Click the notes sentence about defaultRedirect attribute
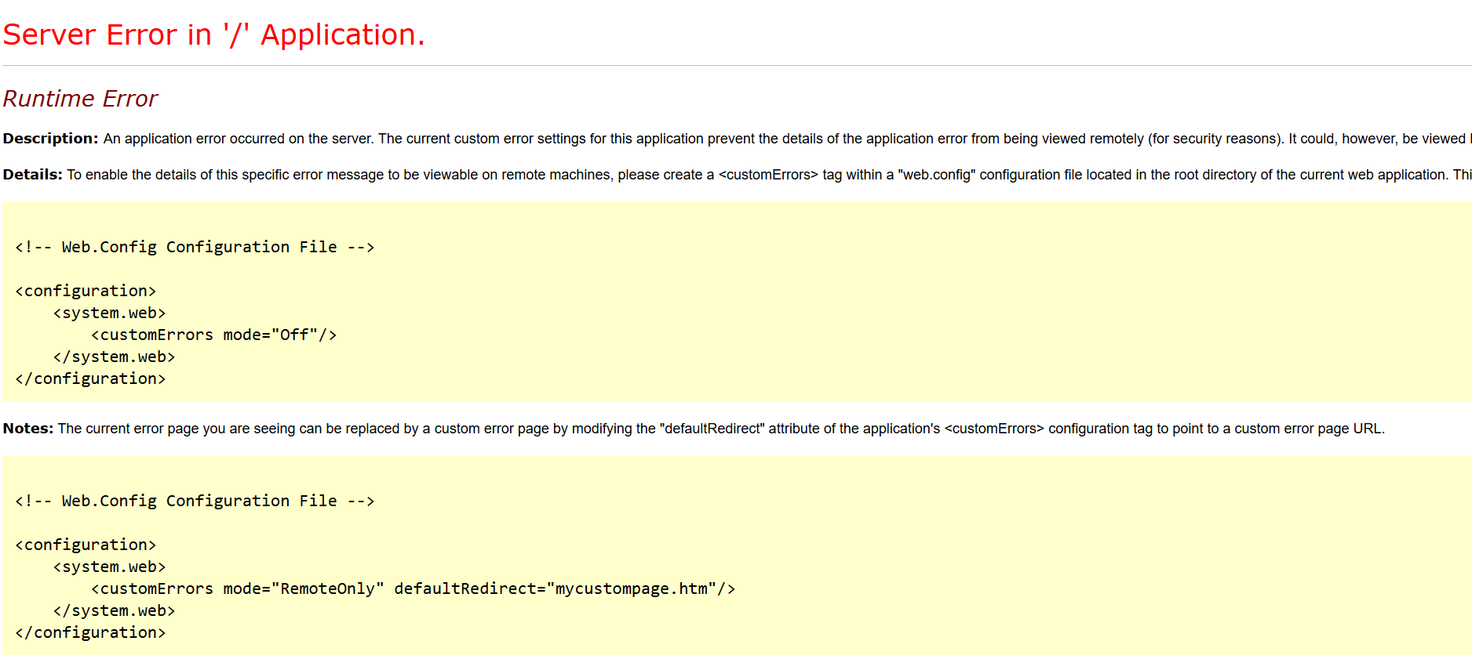This screenshot has width=1472, height=659. [x=721, y=429]
